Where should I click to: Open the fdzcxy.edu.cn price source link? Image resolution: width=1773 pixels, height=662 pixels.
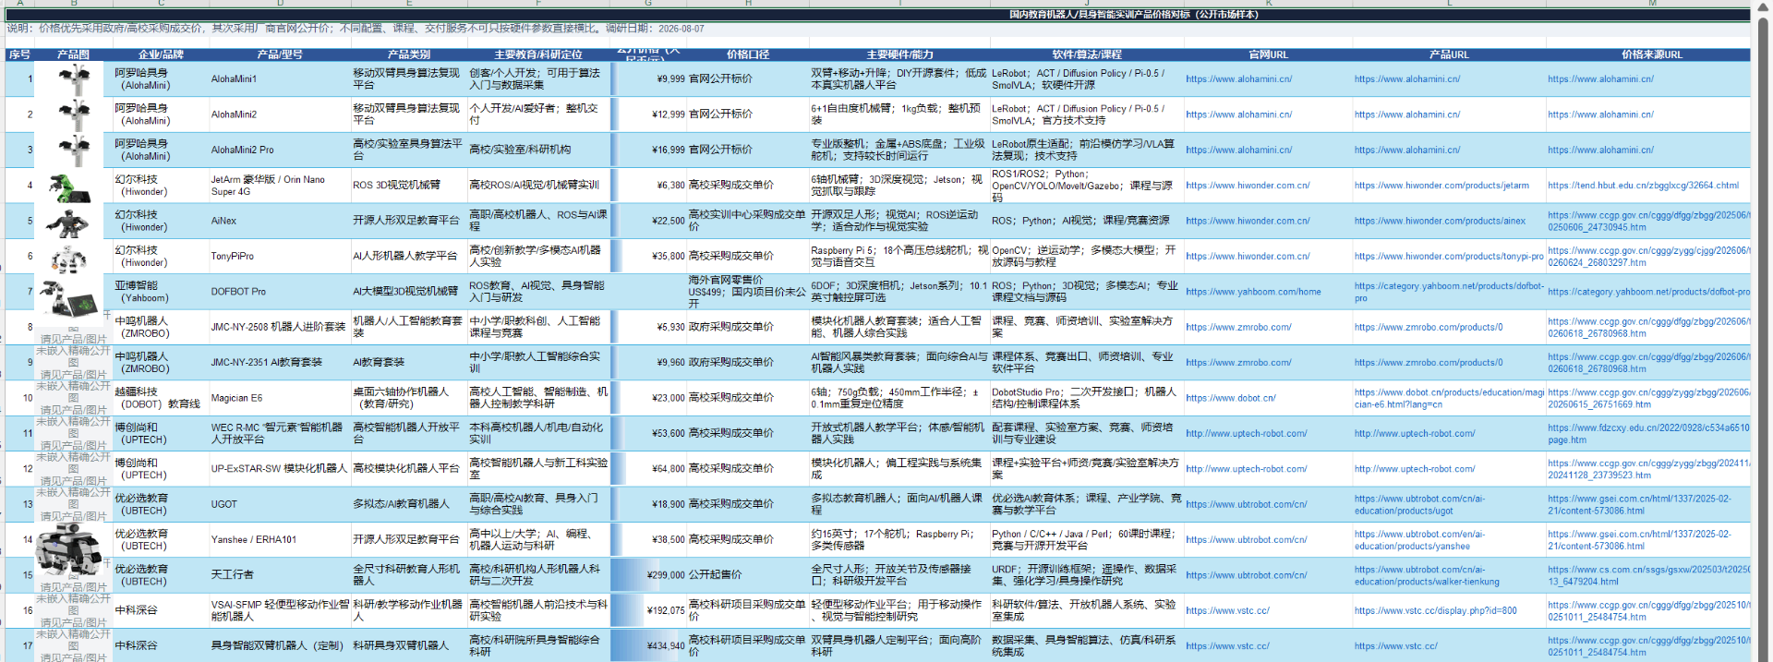1648,434
